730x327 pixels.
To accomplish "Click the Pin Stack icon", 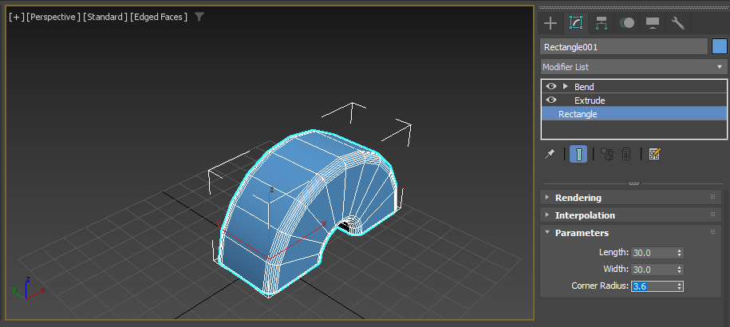I will pyautogui.click(x=550, y=154).
